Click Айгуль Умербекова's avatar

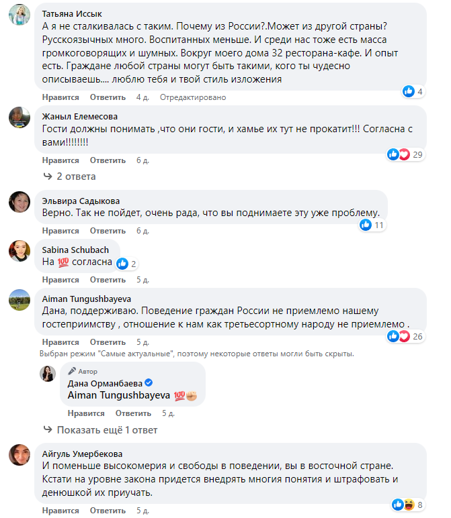[x=19, y=454]
